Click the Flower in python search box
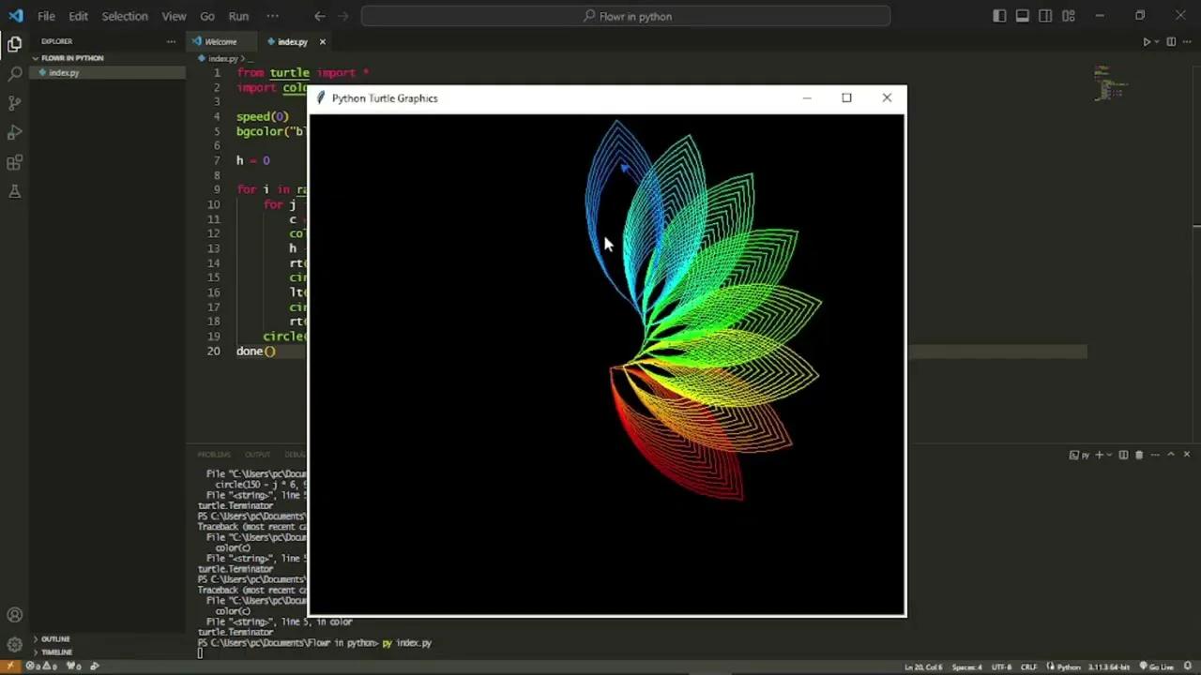 point(626,16)
